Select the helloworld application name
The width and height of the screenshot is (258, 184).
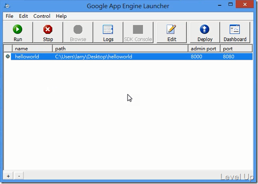point(27,57)
